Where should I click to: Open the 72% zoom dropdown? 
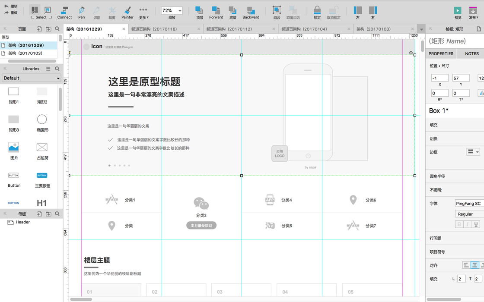tap(172, 10)
